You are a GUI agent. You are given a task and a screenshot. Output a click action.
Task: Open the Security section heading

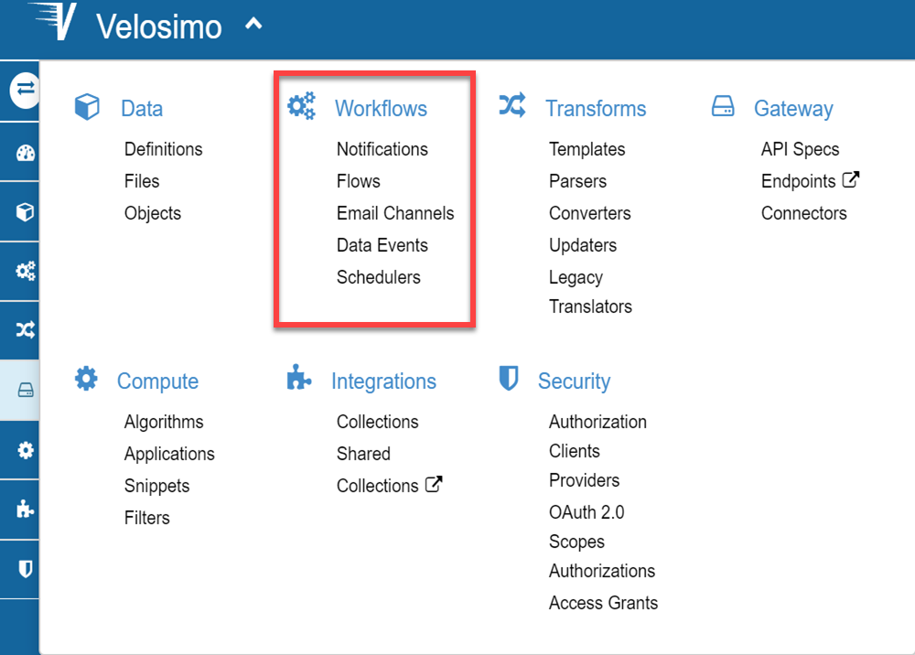tap(575, 381)
